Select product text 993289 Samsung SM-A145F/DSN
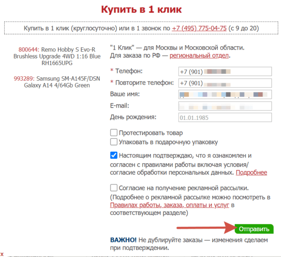This screenshot has width=281, height=257. pos(57,82)
